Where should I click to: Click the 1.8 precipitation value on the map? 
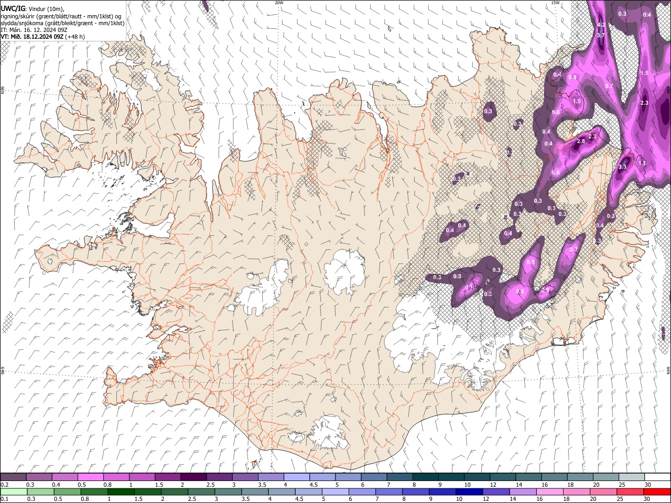pos(642,163)
